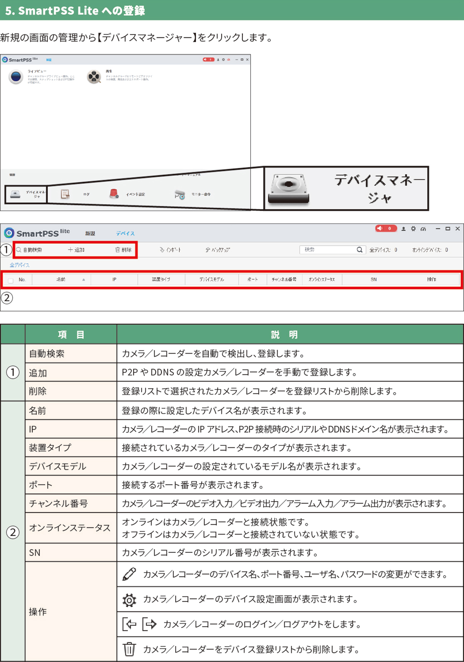Click the pencil edit icon in the 操作 table row
Viewport: 464px width, 662px height.
(129, 574)
